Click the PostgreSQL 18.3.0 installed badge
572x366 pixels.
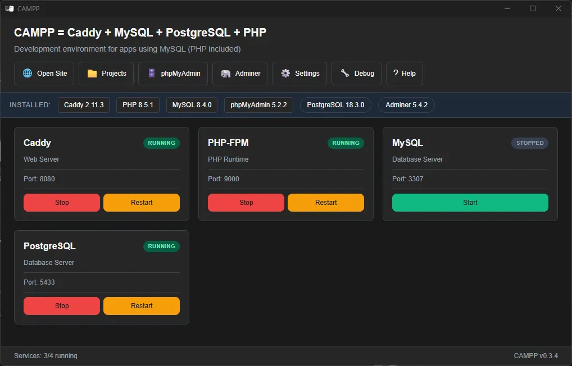click(x=335, y=105)
